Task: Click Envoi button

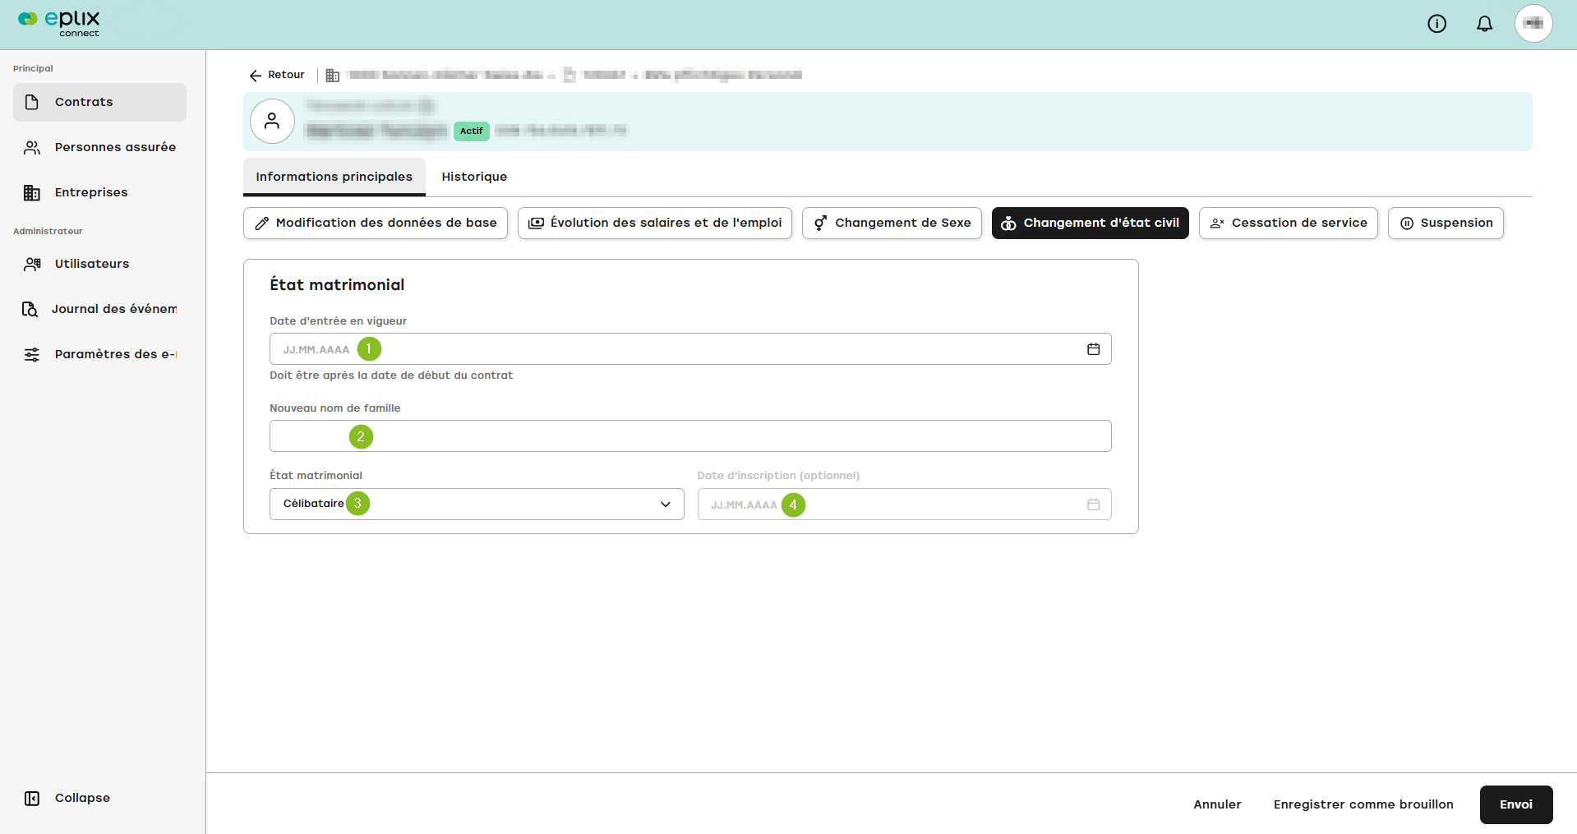Action: [x=1516, y=804]
